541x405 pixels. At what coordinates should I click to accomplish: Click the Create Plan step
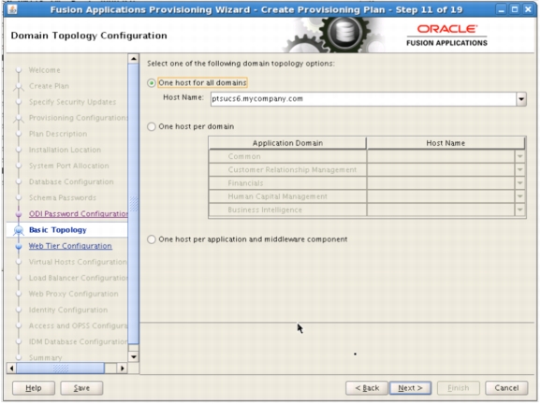tap(49, 86)
